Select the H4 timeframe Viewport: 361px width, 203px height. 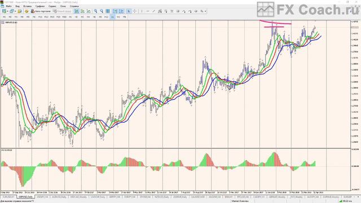[89, 17]
